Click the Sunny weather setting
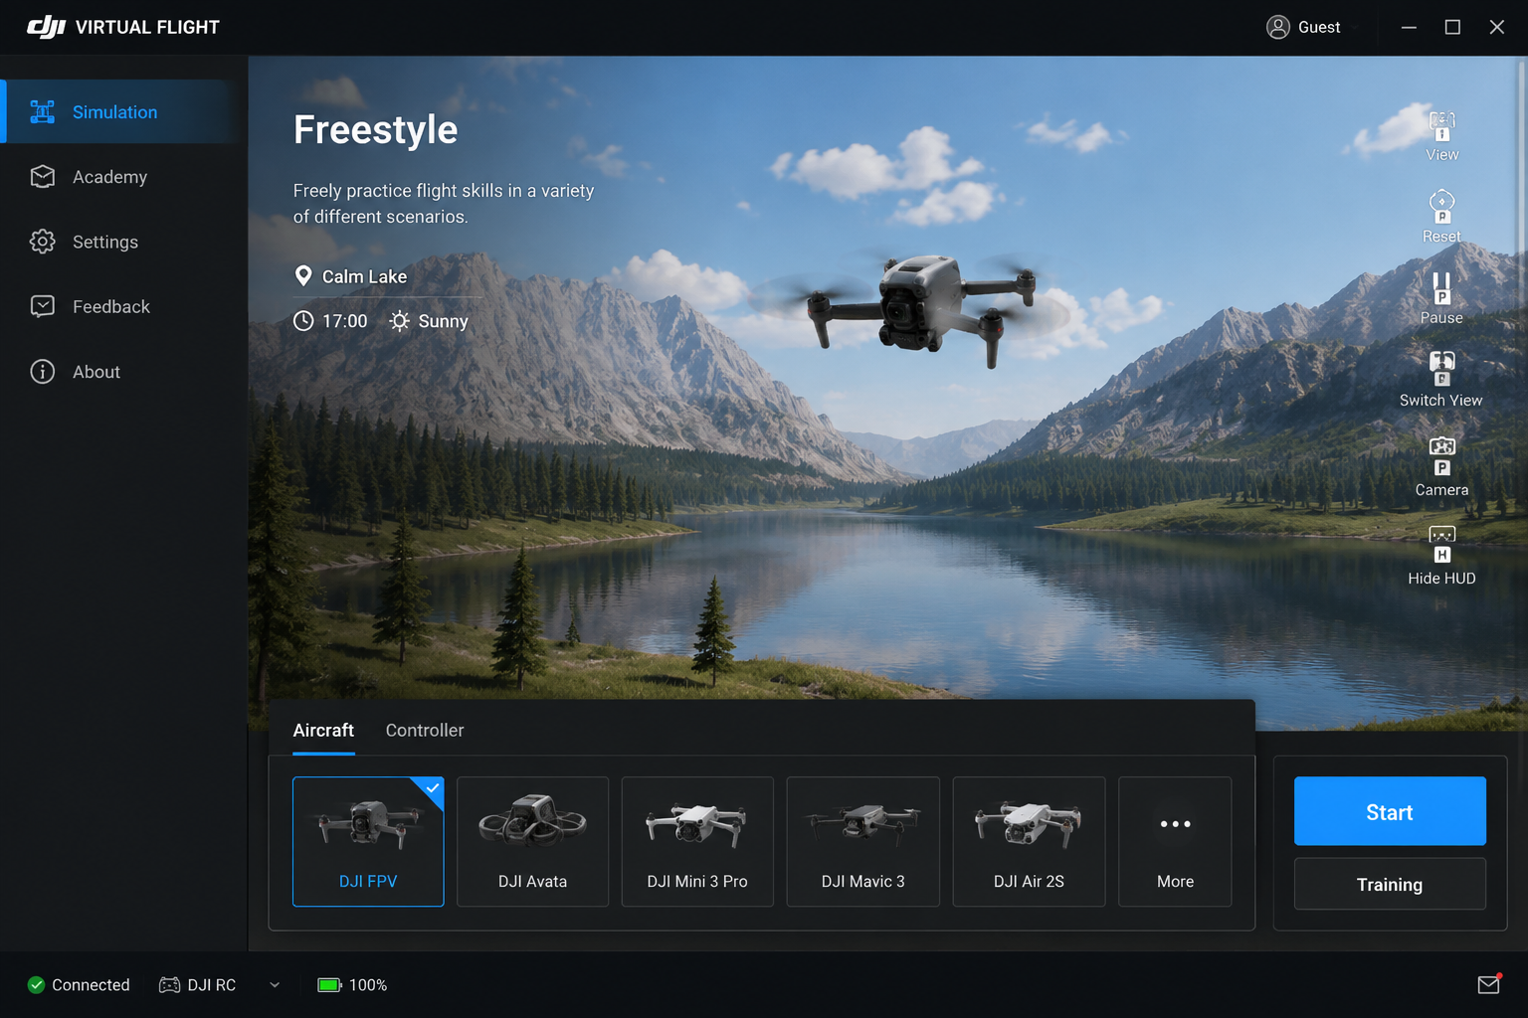Viewport: 1528px width, 1018px height. click(x=429, y=321)
